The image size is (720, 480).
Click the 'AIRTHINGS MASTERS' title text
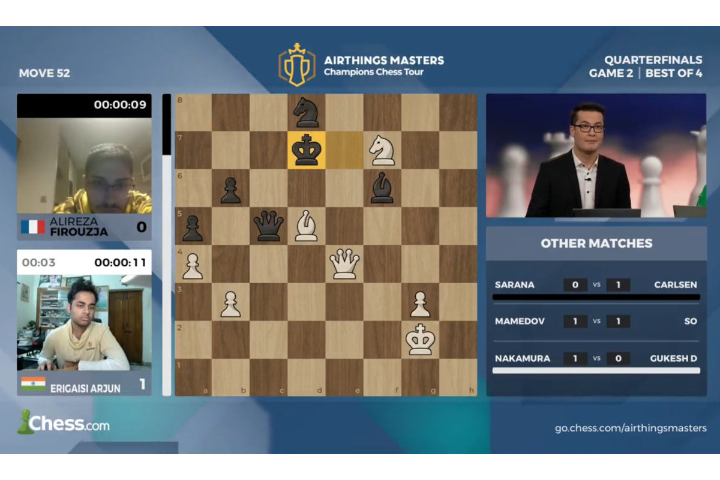384,60
